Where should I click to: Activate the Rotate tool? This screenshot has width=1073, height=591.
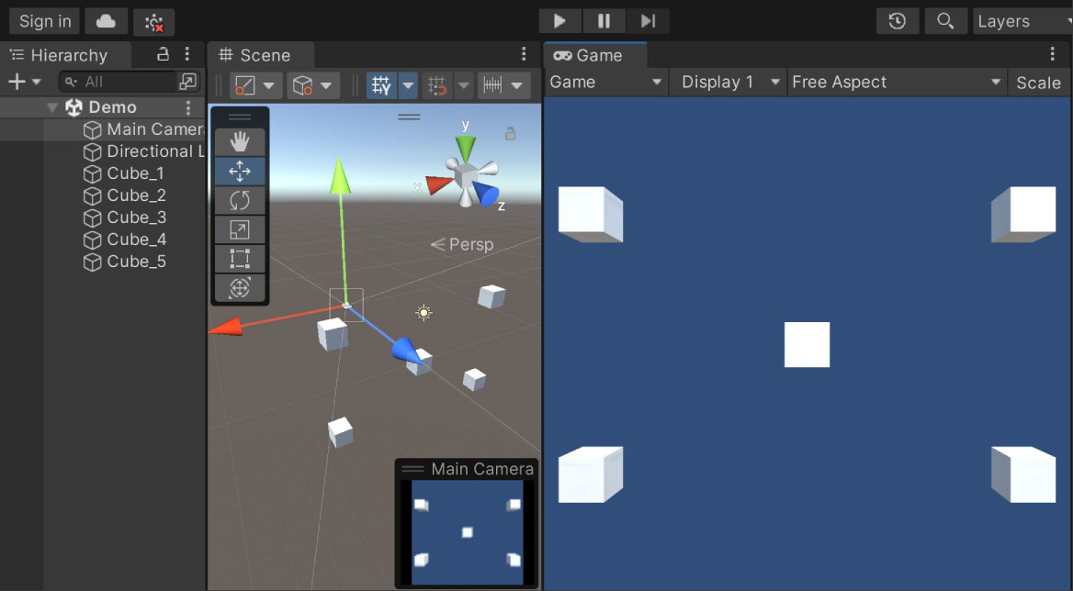(x=240, y=200)
